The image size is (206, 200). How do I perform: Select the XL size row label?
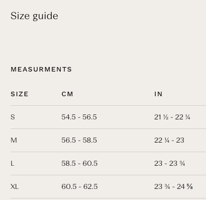(x=15, y=186)
